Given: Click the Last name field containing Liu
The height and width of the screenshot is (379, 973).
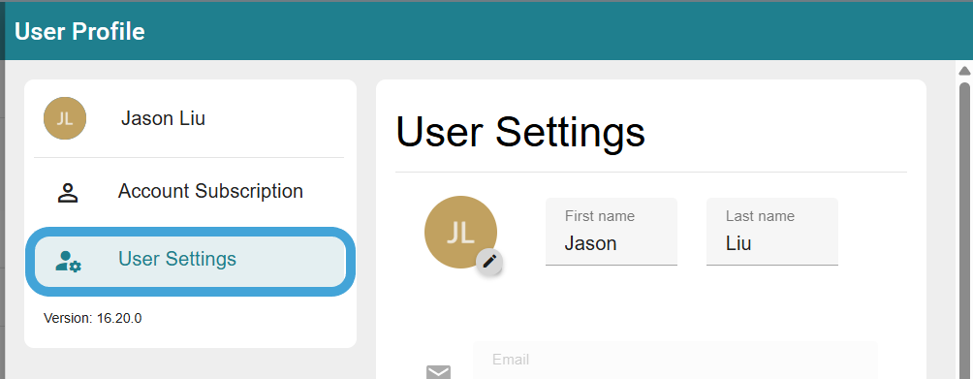Looking at the screenshot, I should coord(772,232).
